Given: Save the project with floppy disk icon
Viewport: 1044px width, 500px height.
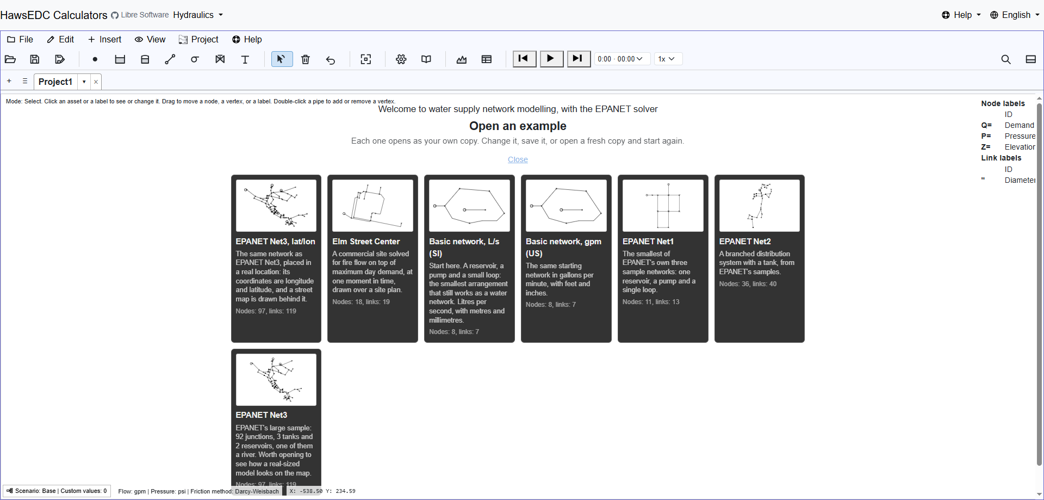Looking at the screenshot, I should click(x=35, y=59).
